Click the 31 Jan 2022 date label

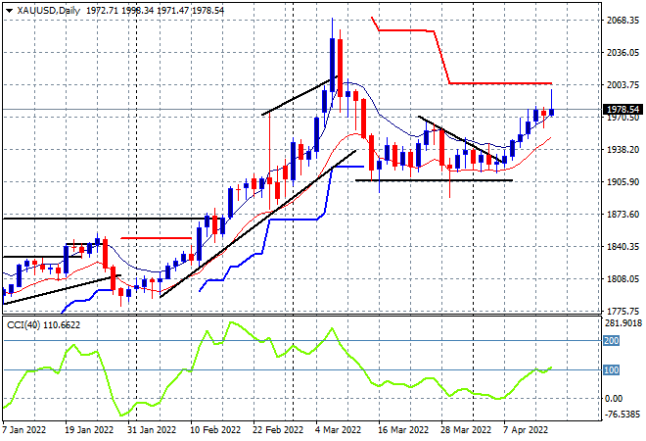click(x=152, y=430)
